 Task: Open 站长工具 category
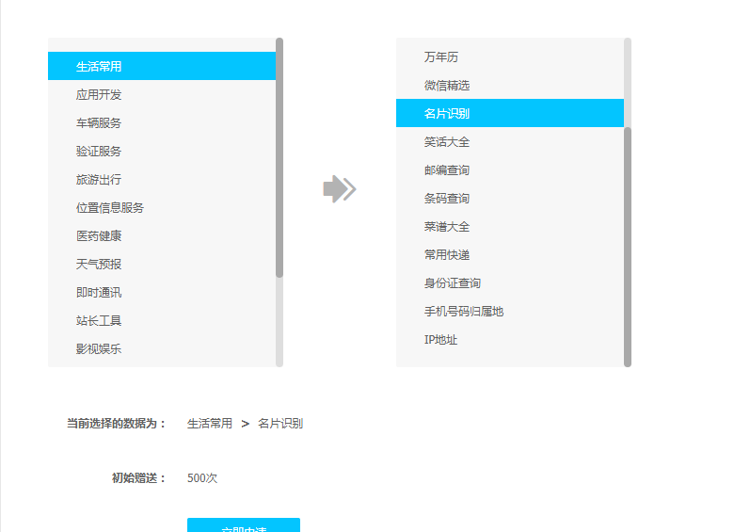(99, 321)
